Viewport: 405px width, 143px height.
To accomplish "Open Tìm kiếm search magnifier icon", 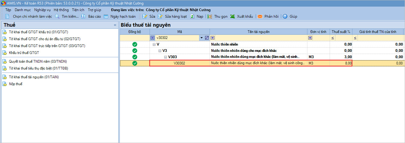I will click(57, 16).
